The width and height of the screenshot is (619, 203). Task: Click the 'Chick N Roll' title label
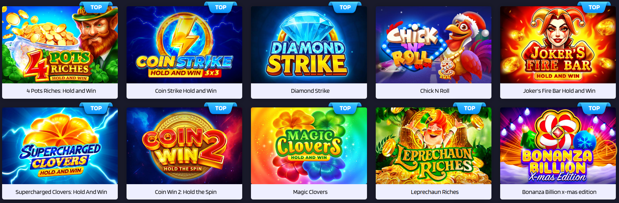434,91
